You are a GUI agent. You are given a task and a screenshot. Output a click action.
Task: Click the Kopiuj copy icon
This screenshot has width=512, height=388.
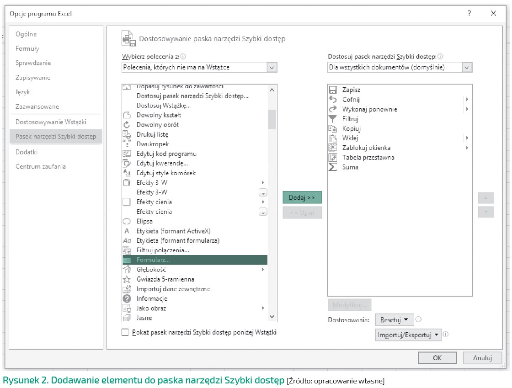pos(333,128)
